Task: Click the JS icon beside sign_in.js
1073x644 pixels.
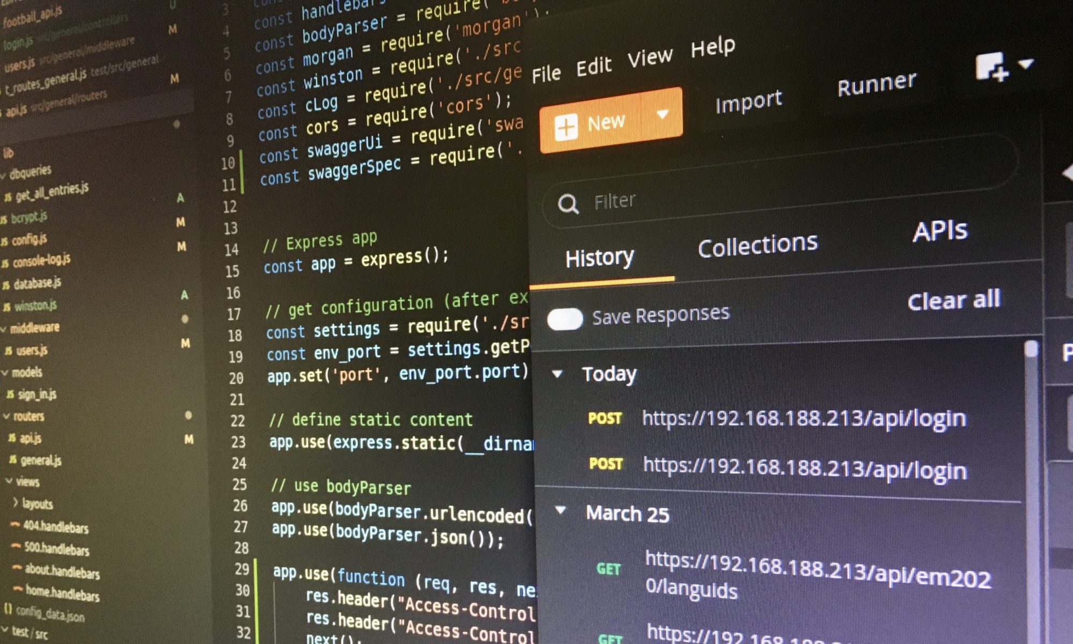Action: coord(10,394)
